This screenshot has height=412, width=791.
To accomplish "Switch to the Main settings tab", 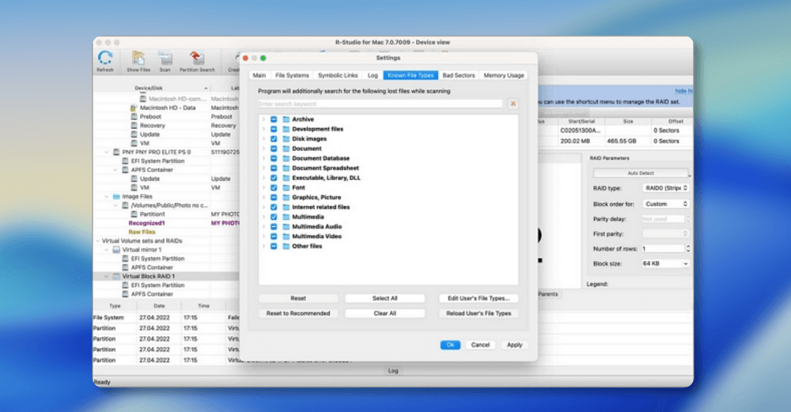I will point(259,75).
